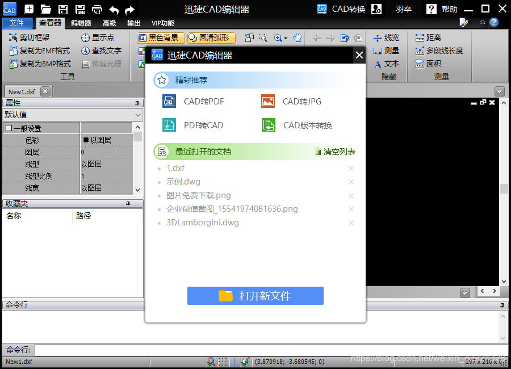
Task: Close the New1.dxf document tab
Action: click(45, 91)
